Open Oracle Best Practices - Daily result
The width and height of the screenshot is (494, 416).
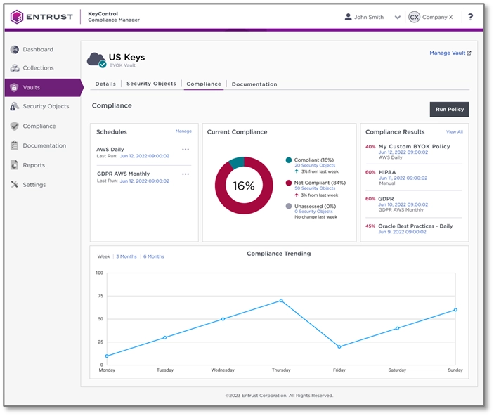(415, 226)
